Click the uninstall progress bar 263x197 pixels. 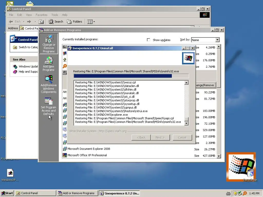coord(131,76)
